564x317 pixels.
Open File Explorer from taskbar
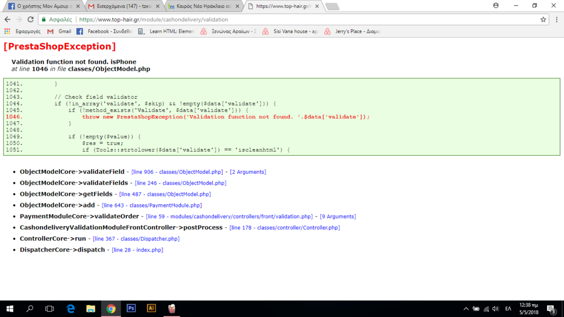point(91,309)
